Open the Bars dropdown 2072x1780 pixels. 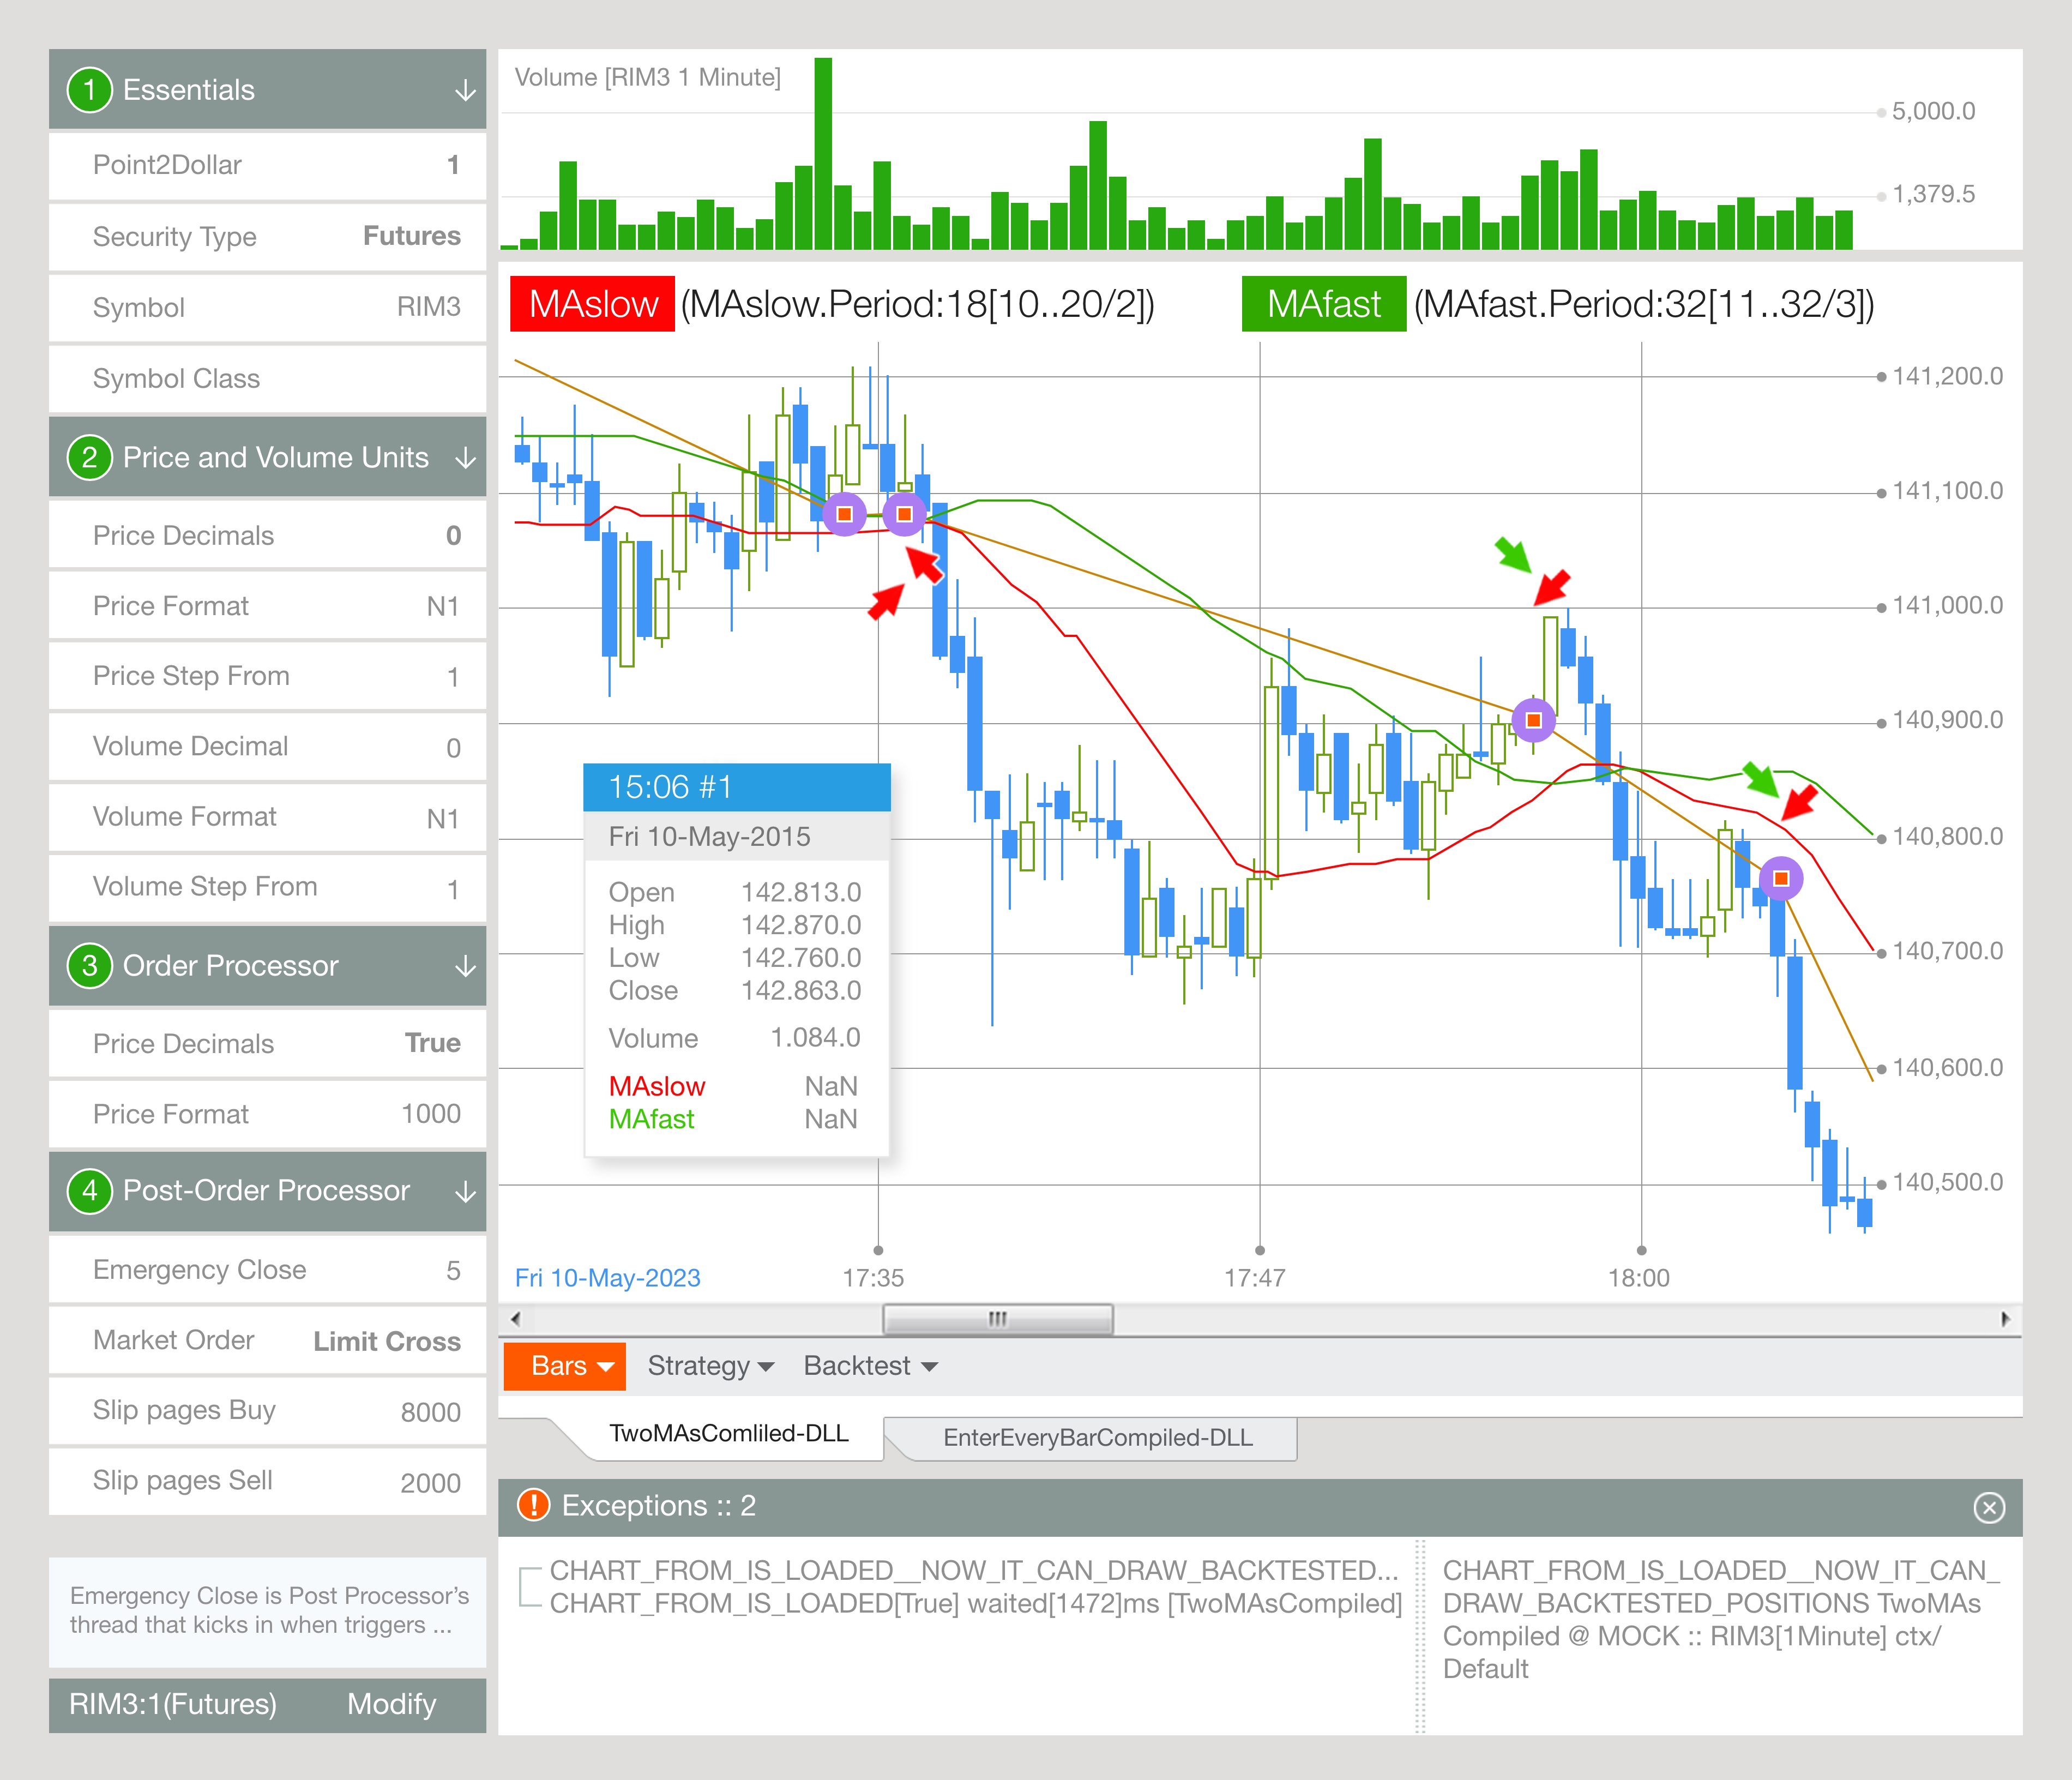pyautogui.click(x=564, y=1366)
